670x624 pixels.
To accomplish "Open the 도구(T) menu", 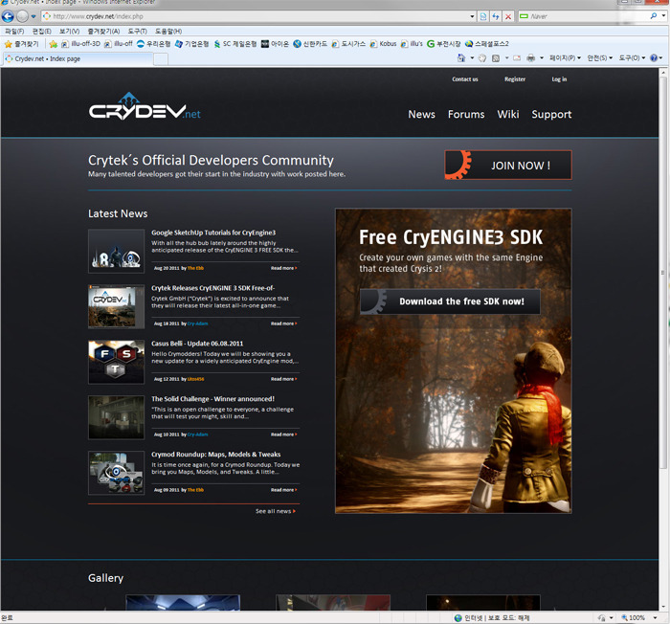I will 137,32.
